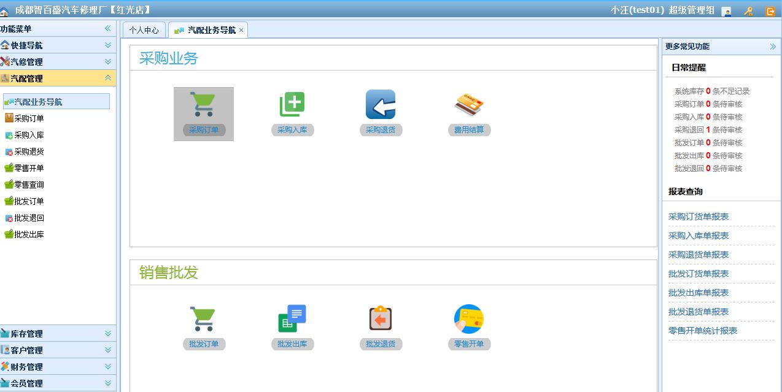
Task: Expand the 快捷导航 menu section
Action: tap(108, 45)
